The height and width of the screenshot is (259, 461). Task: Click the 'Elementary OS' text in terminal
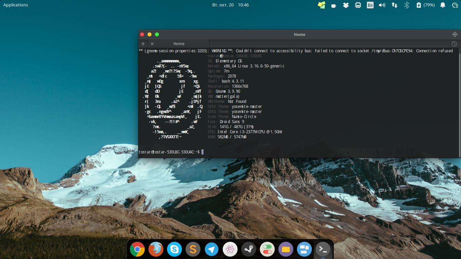(x=229, y=61)
